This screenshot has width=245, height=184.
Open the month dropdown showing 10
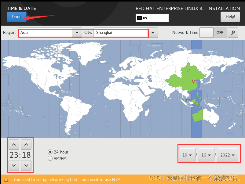click(x=187, y=155)
